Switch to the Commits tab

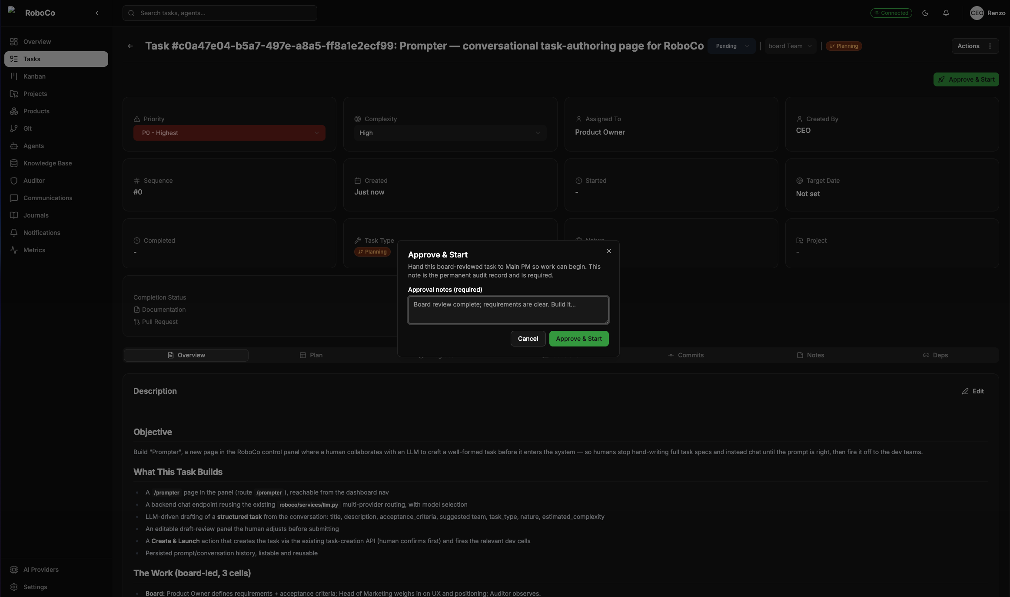[686, 355]
